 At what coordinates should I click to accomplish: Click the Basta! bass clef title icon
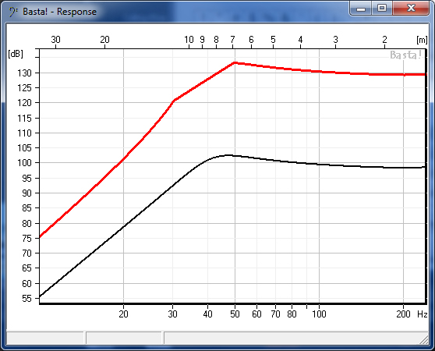pos(12,12)
